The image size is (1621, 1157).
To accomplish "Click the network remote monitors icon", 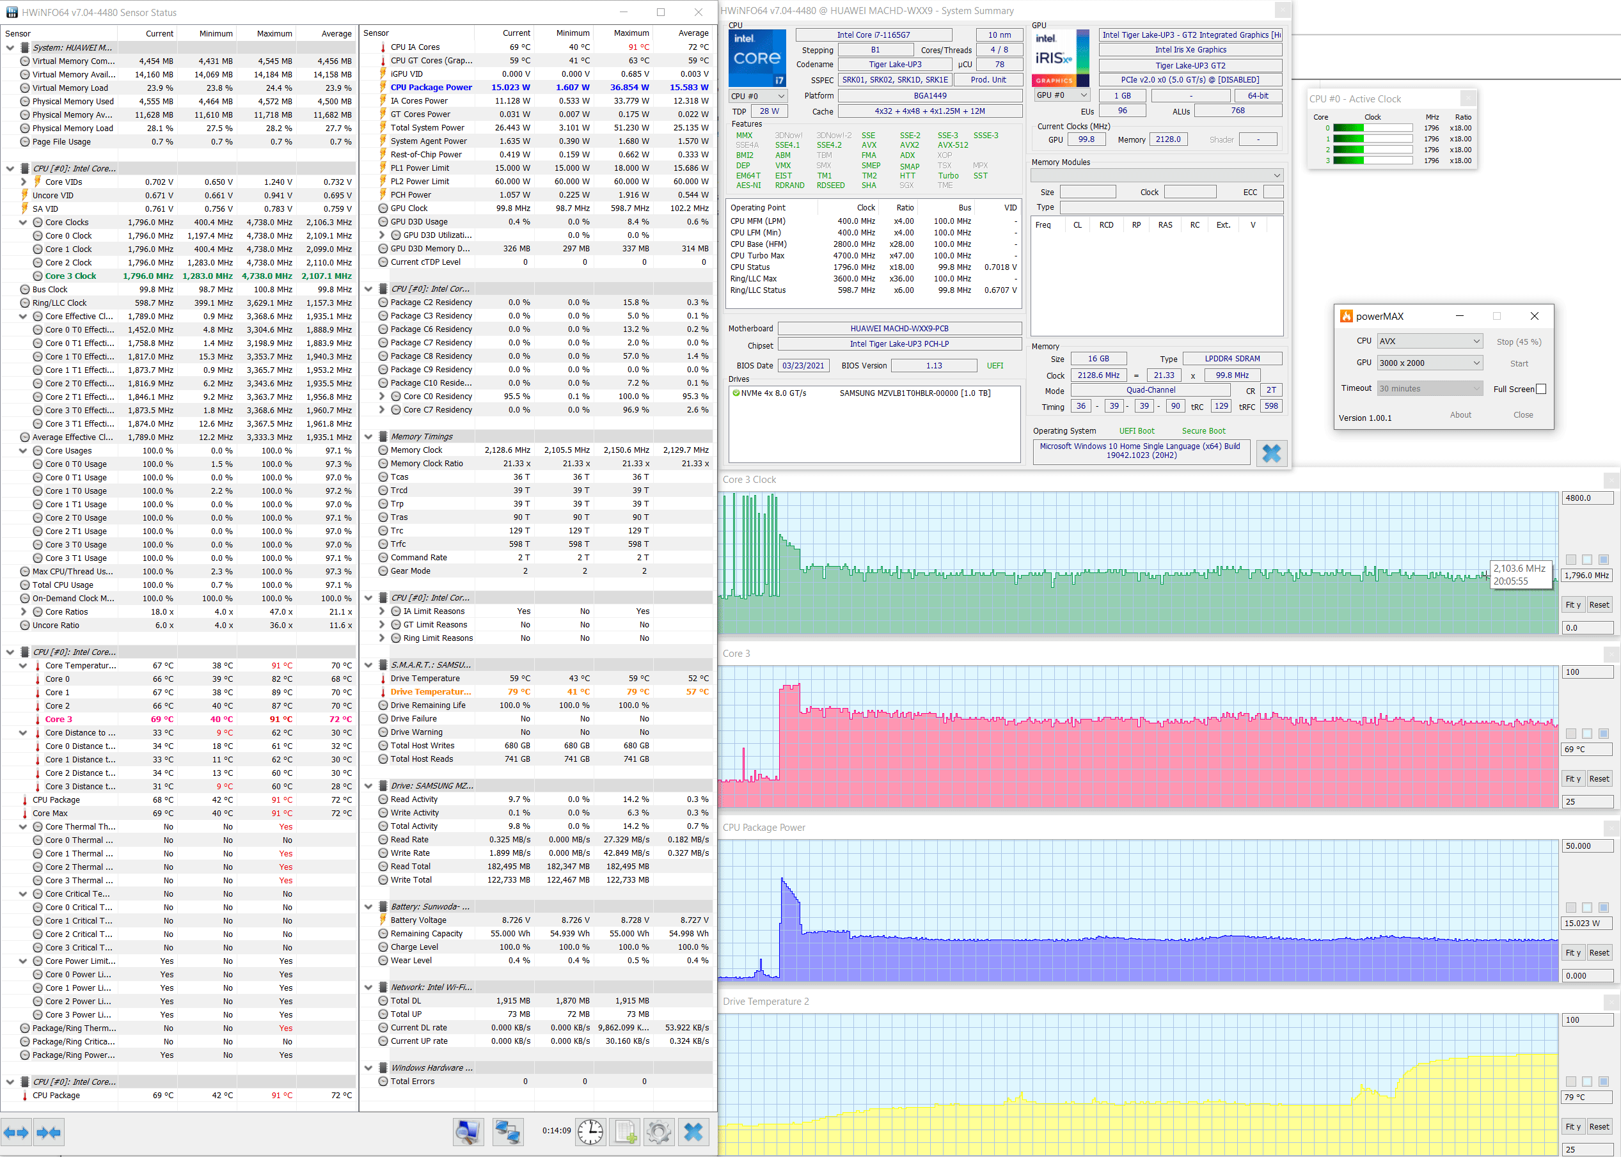I will [507, 1131].
